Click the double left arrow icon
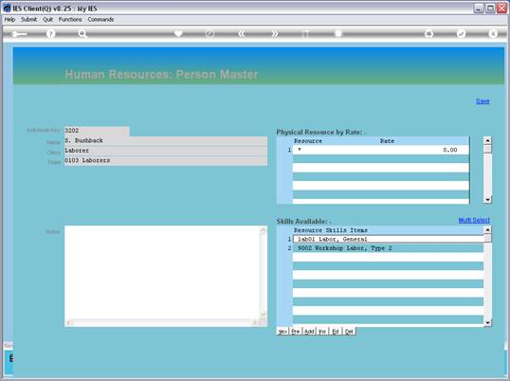Screen dimensions: 510x381 [242, 33]
